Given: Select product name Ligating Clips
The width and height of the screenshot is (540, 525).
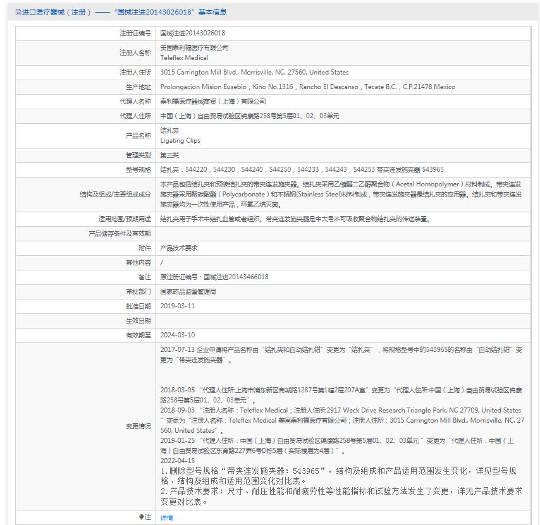Looking at the screenshot, I should (180, 140).
